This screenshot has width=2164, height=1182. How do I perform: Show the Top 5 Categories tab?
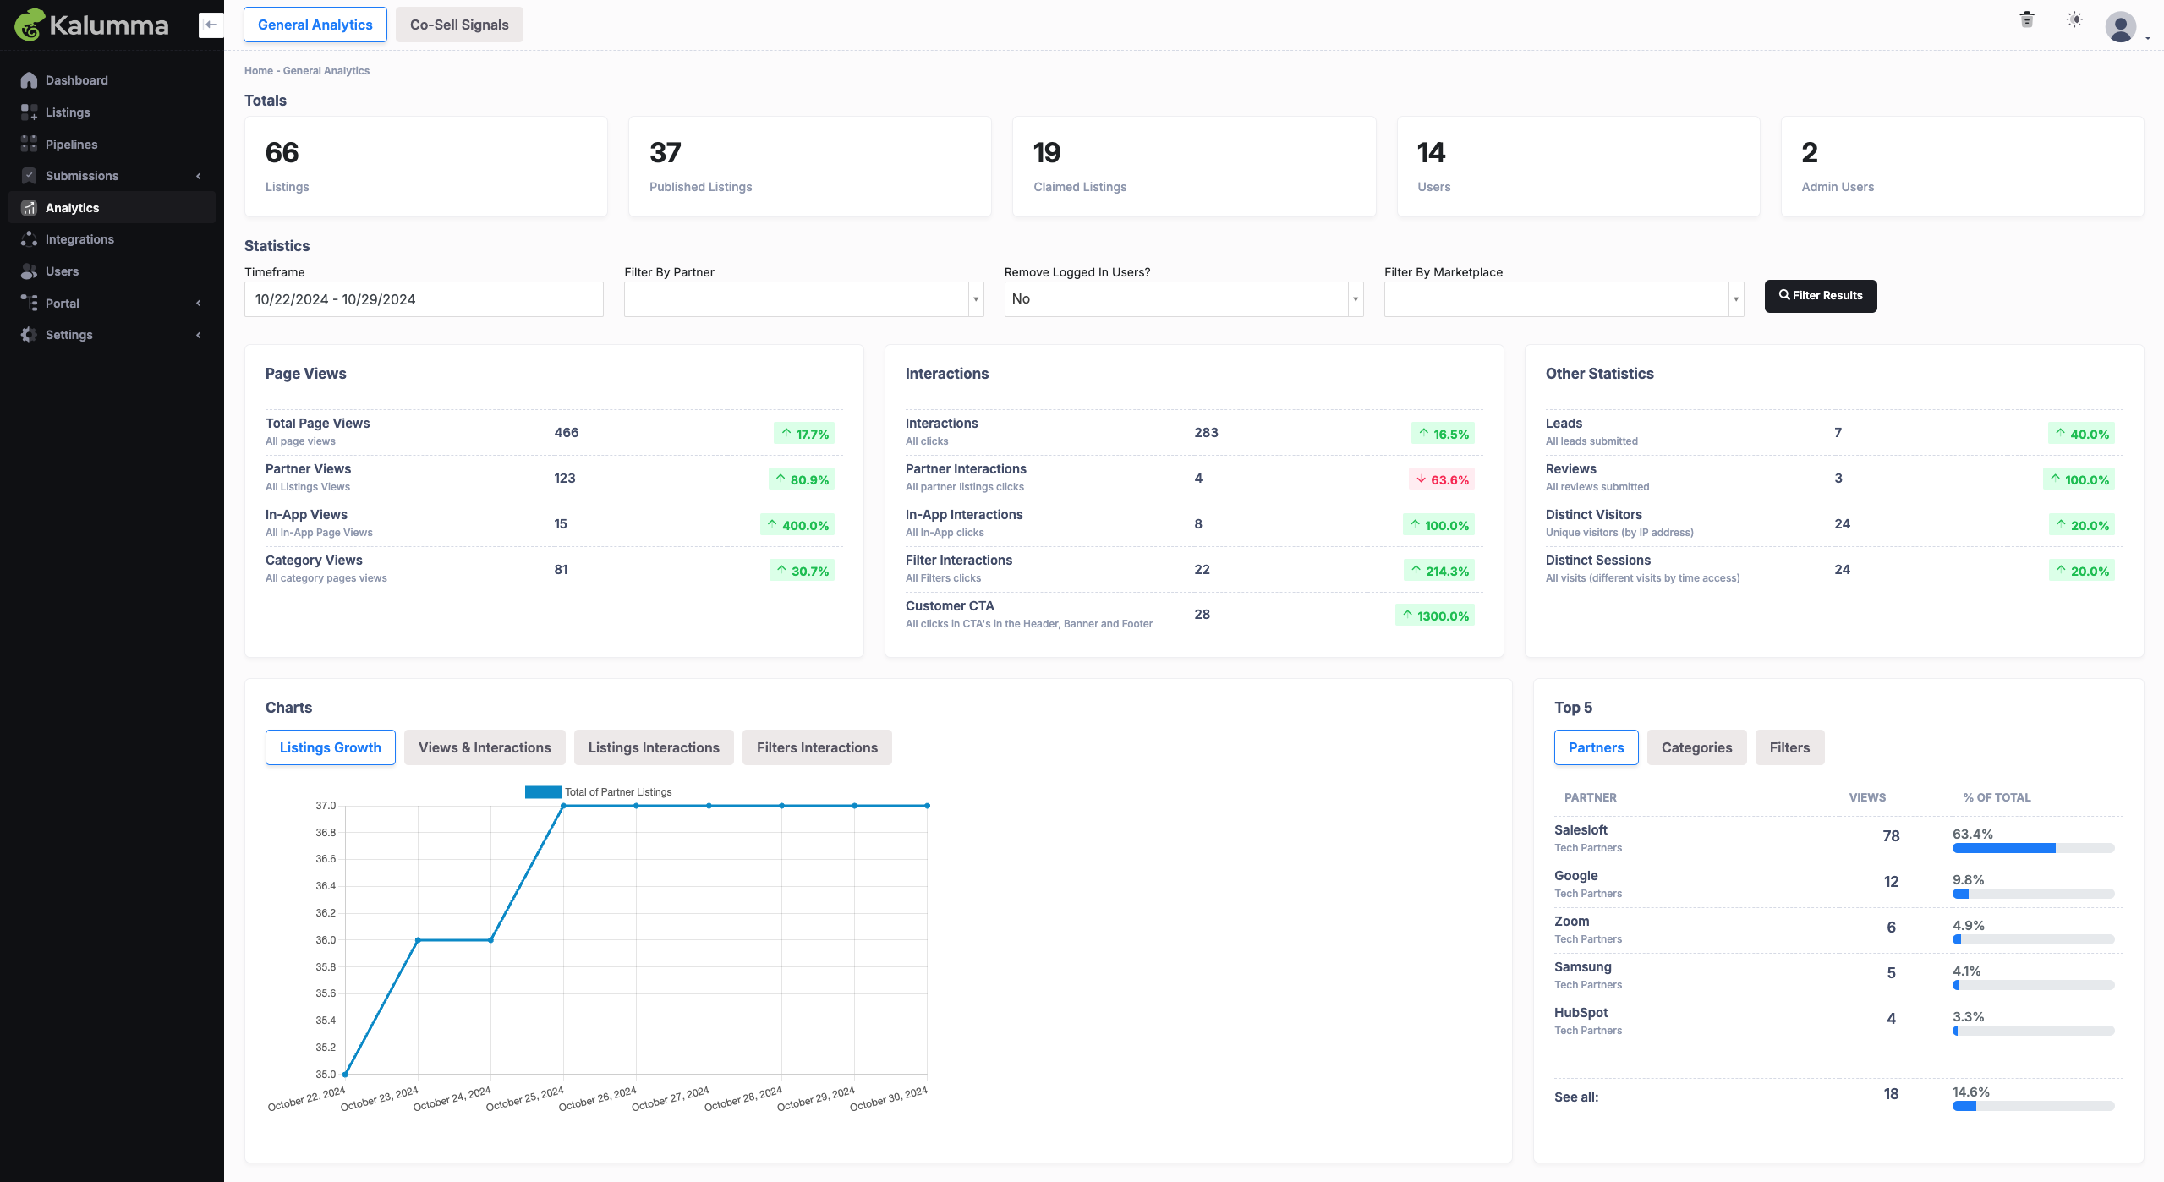click(1696, 747)
